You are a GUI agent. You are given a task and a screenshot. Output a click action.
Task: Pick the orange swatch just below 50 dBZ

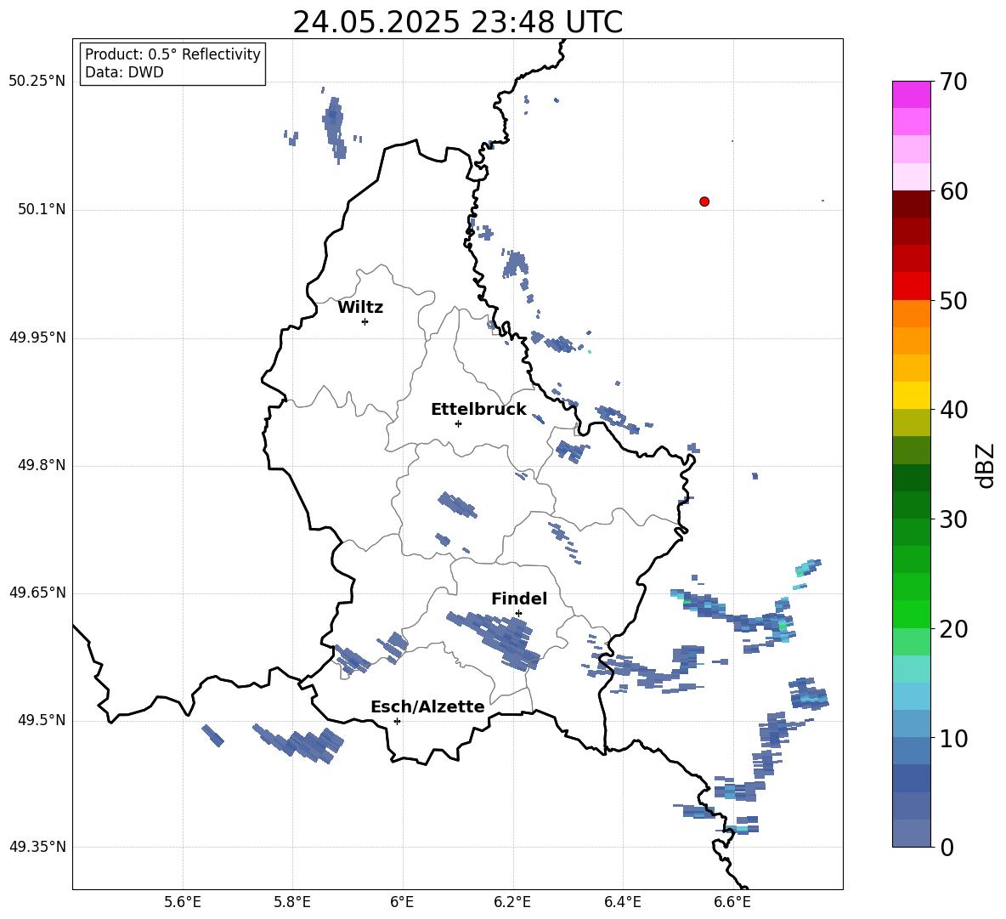click(x=911, y=314)
